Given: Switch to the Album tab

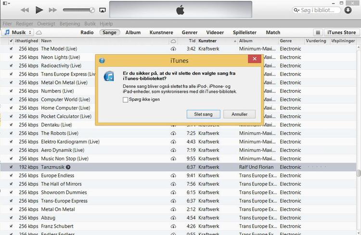Looking at the screenshot, I should (133, 32).
